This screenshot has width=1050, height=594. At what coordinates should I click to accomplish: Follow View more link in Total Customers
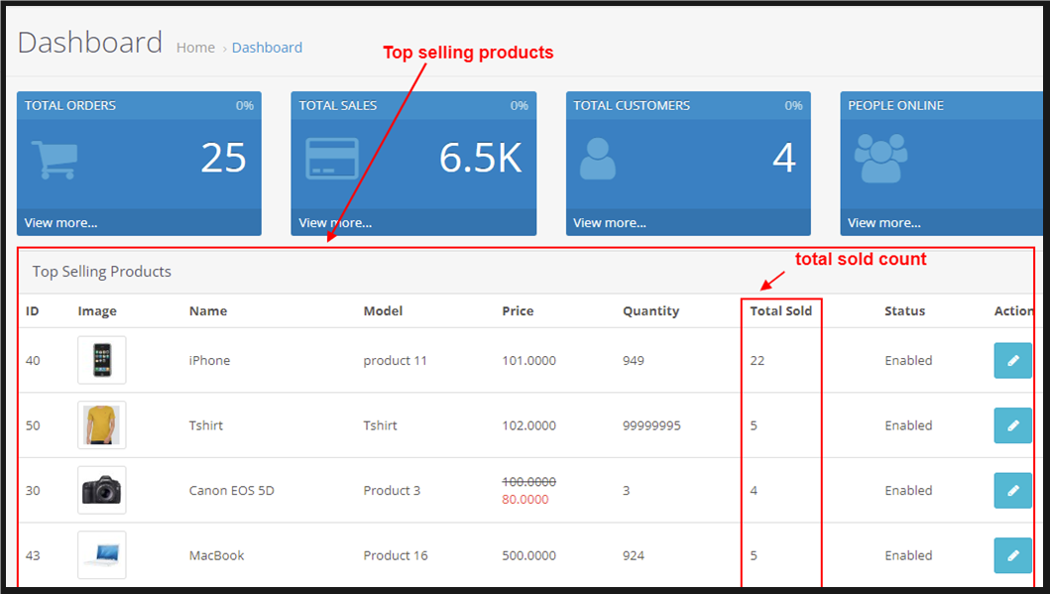click(610, 223)
